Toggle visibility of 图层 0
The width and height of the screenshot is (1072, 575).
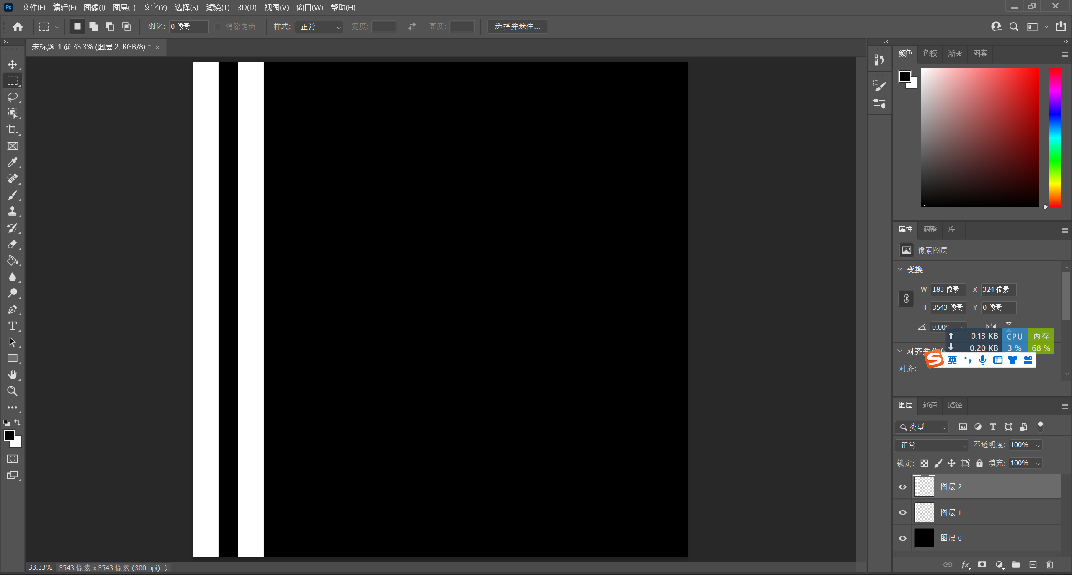tap(902, 538)
